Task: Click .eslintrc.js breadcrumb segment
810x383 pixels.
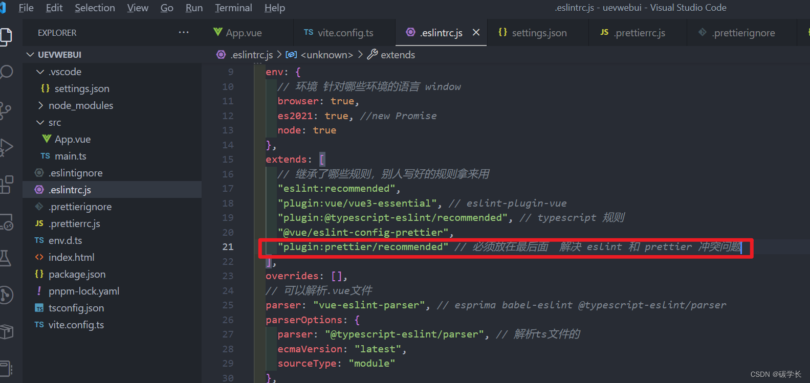Action: click(251, 55)
